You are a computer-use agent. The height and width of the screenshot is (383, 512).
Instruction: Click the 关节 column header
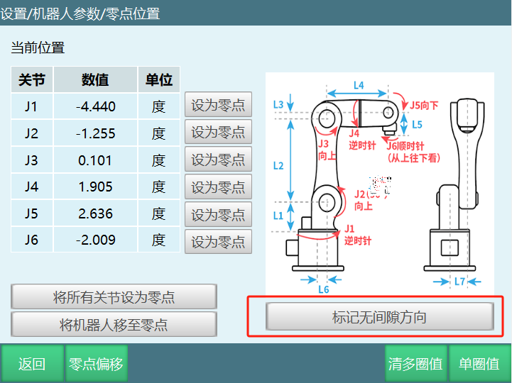pyautogui.click(x=31, y=80)
